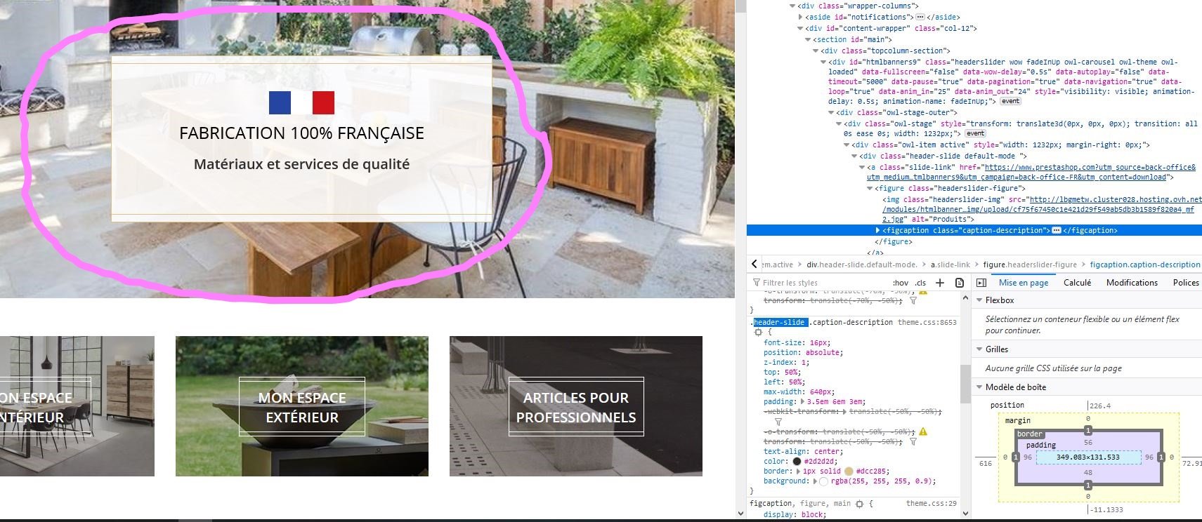Click styles panel scrollbar down arrow
The height and width of the screenshot is (522, 1202).
[x=965, y=513]
